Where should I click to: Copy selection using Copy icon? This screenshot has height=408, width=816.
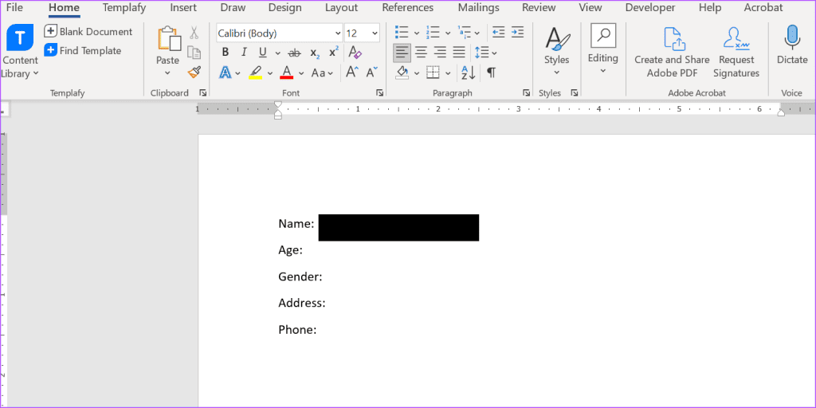pyautogui.click(x=194, y=53)
